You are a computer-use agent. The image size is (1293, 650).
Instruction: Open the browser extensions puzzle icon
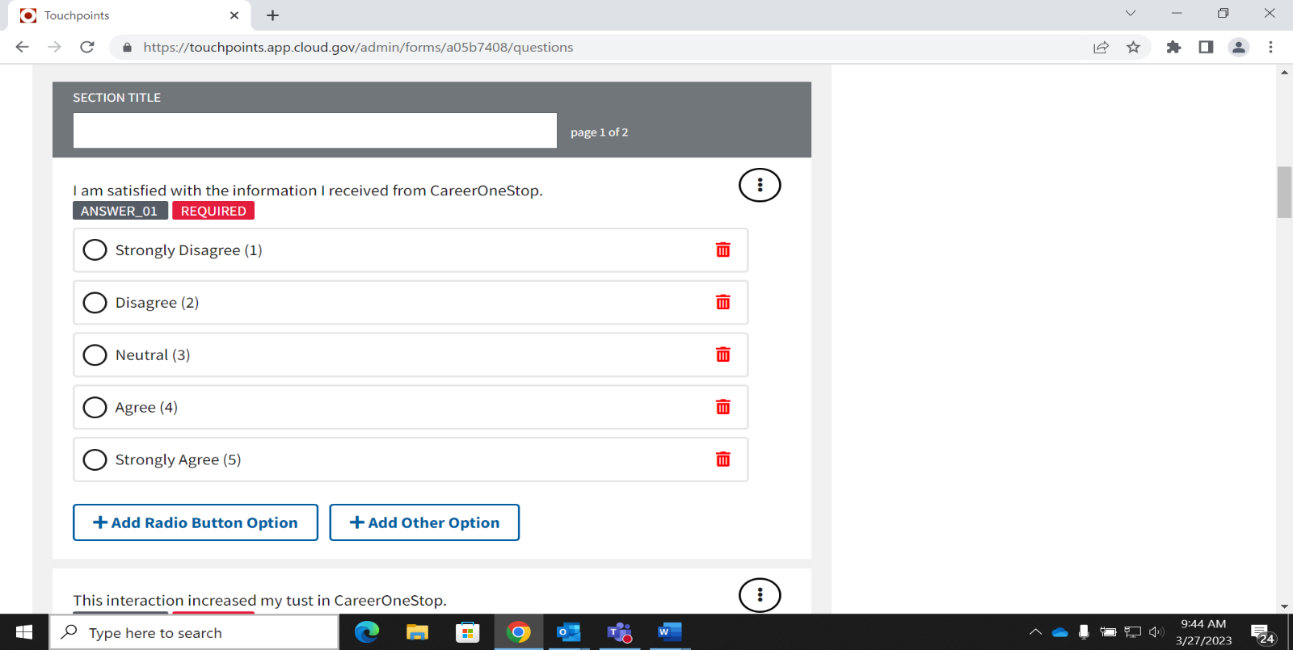(x=1173, y=48)
